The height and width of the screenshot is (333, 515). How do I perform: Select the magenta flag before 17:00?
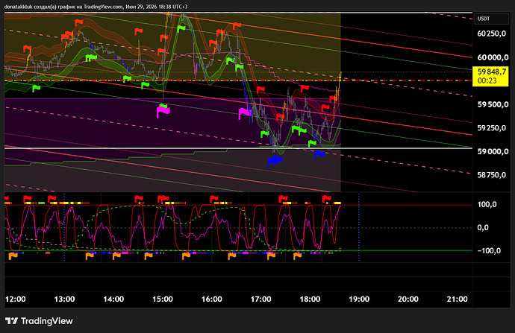[x=244, y=114]
